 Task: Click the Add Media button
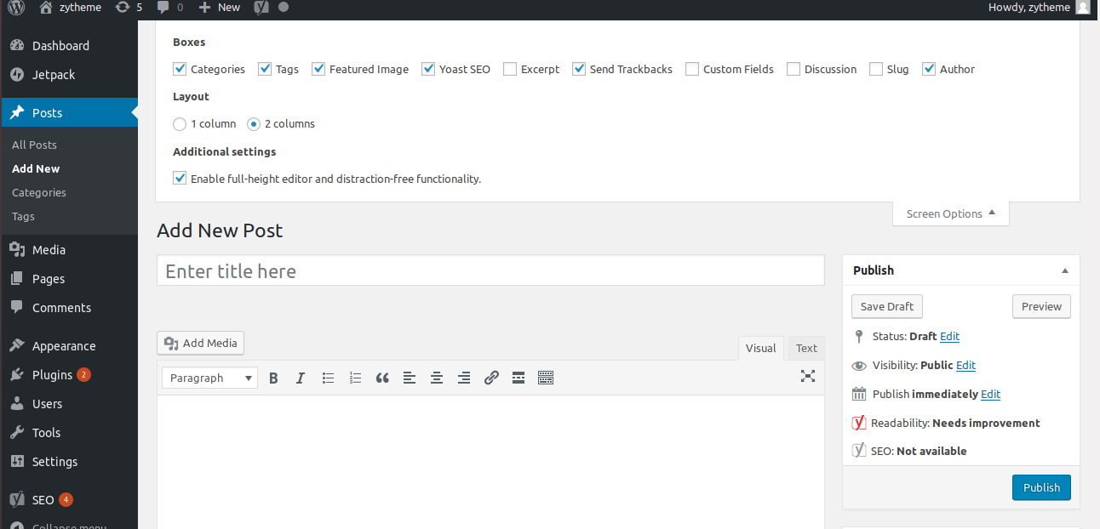(201, 343)
